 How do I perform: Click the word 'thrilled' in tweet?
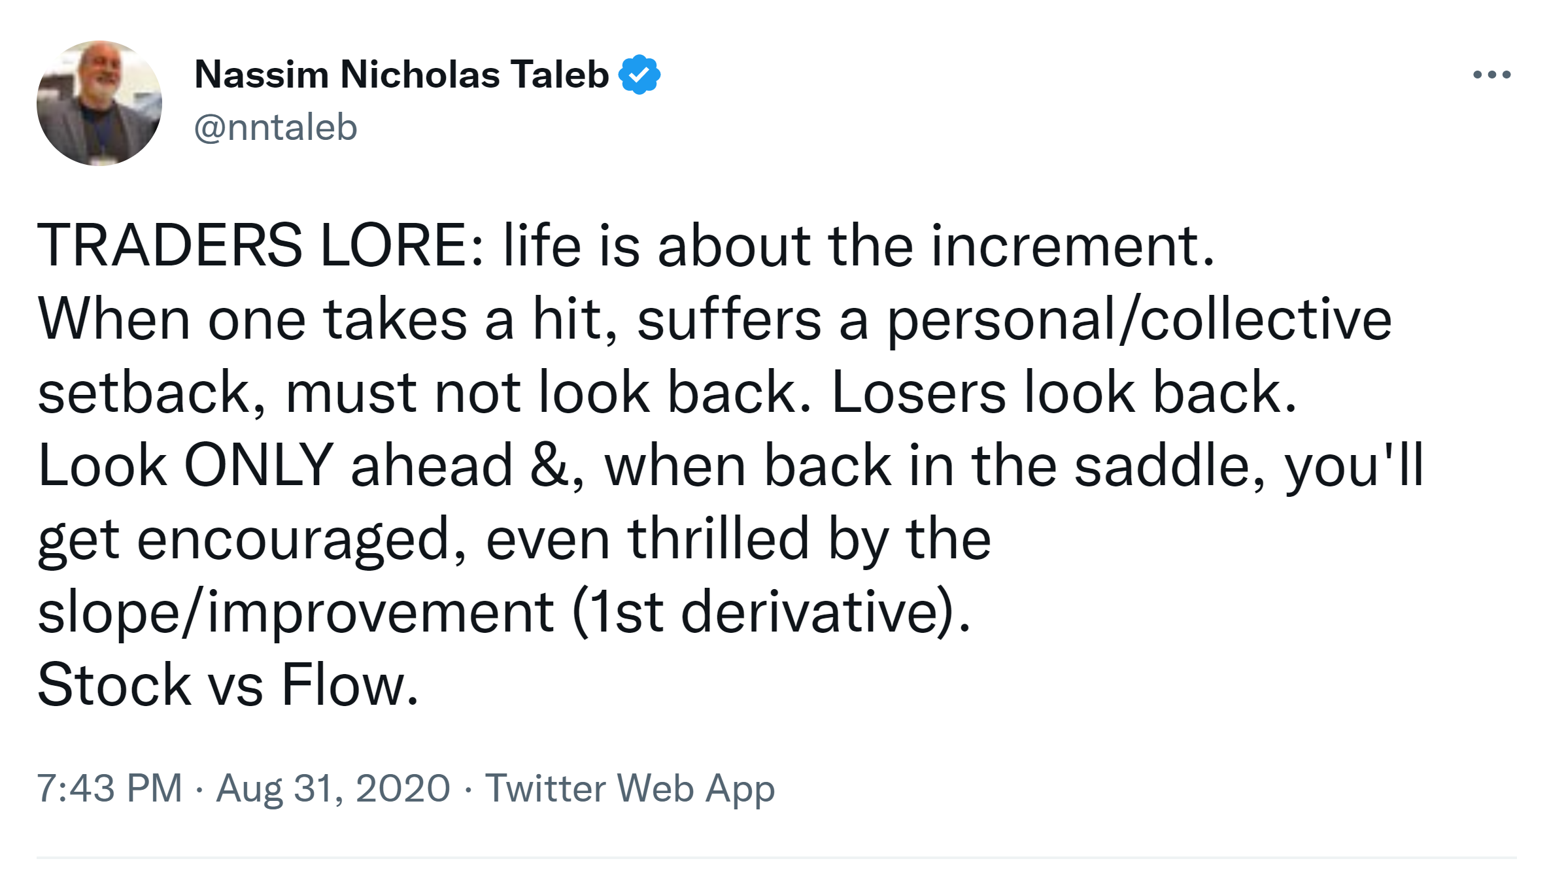tap(718, 539)
